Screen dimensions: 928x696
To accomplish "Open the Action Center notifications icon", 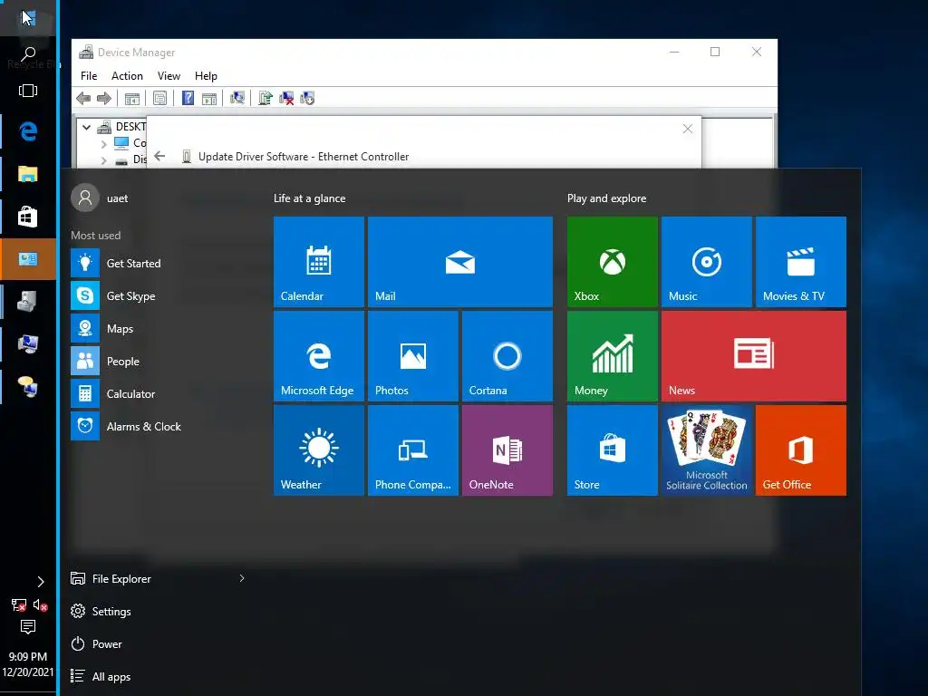I will (x=28, y=627).
